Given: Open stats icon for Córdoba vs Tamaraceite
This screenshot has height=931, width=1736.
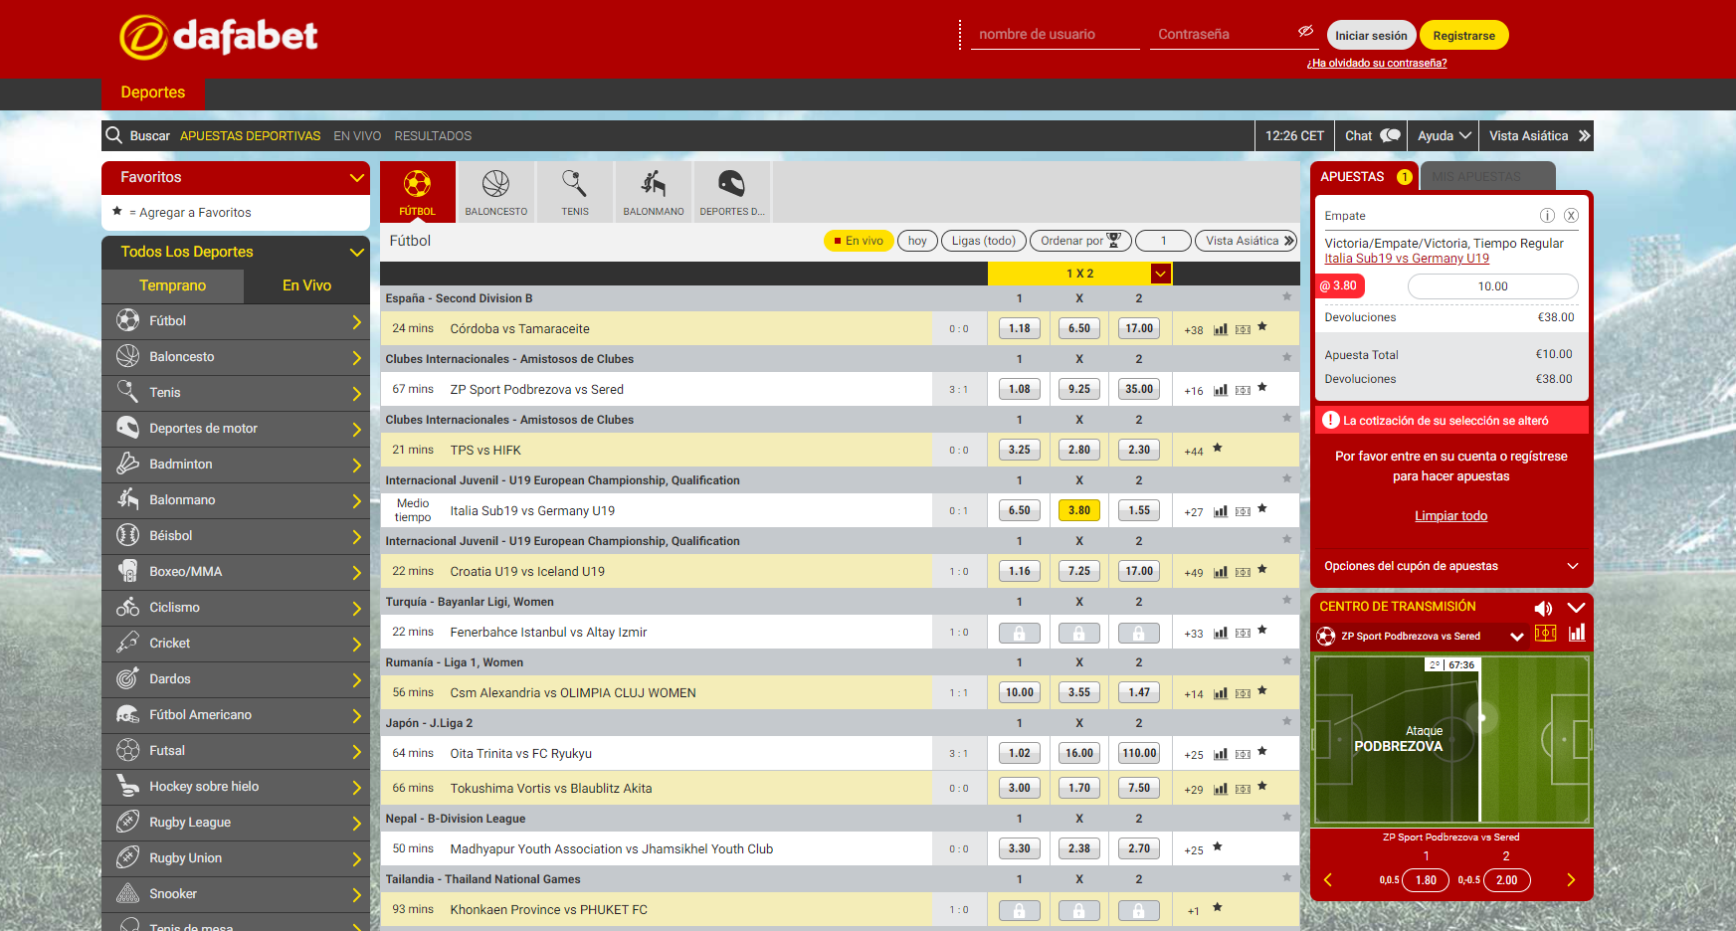Looking at the screenshot, I should (1221, 329).
